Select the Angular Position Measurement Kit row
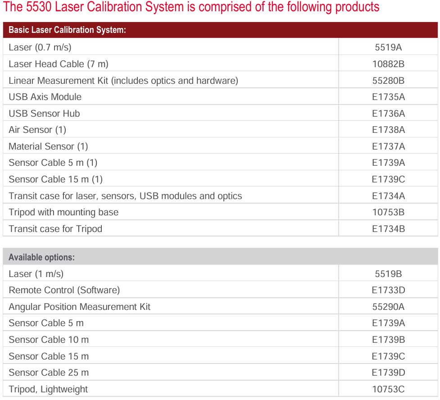Viewport: 440px width, 400px height. 80,307
